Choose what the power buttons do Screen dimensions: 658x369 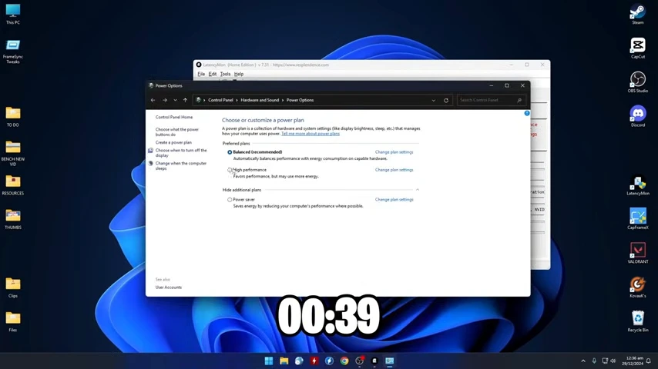177,132
